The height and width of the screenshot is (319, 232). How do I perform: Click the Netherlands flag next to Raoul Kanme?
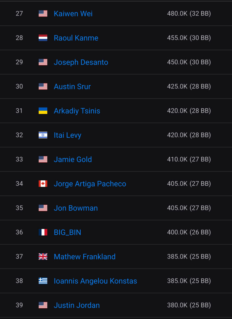click(43, 38)
